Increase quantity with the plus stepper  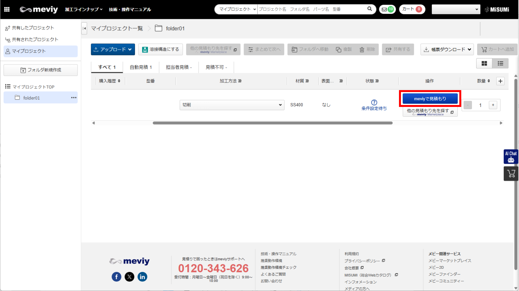click(493, 105)
